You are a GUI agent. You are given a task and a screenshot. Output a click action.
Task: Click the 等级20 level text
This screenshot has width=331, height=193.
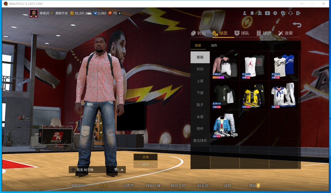tap(44, 13)
